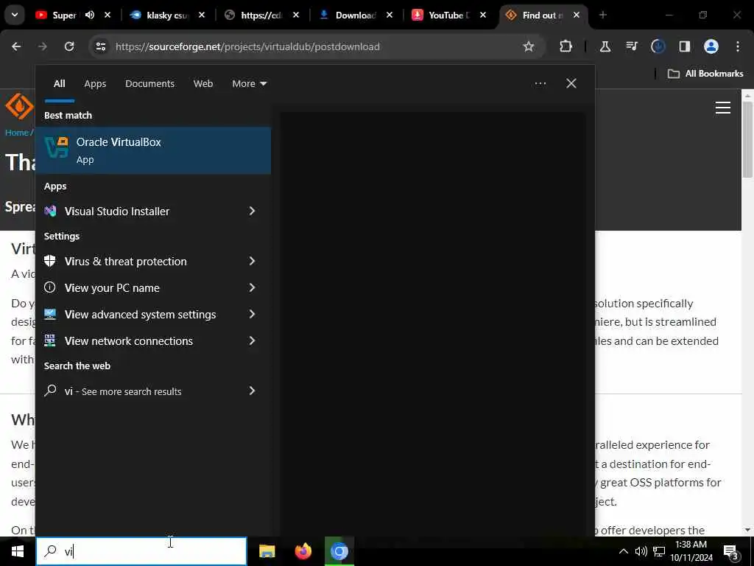Open Chrome extensions puzzle icon
The image size is (754, 566).
(566, 46)
